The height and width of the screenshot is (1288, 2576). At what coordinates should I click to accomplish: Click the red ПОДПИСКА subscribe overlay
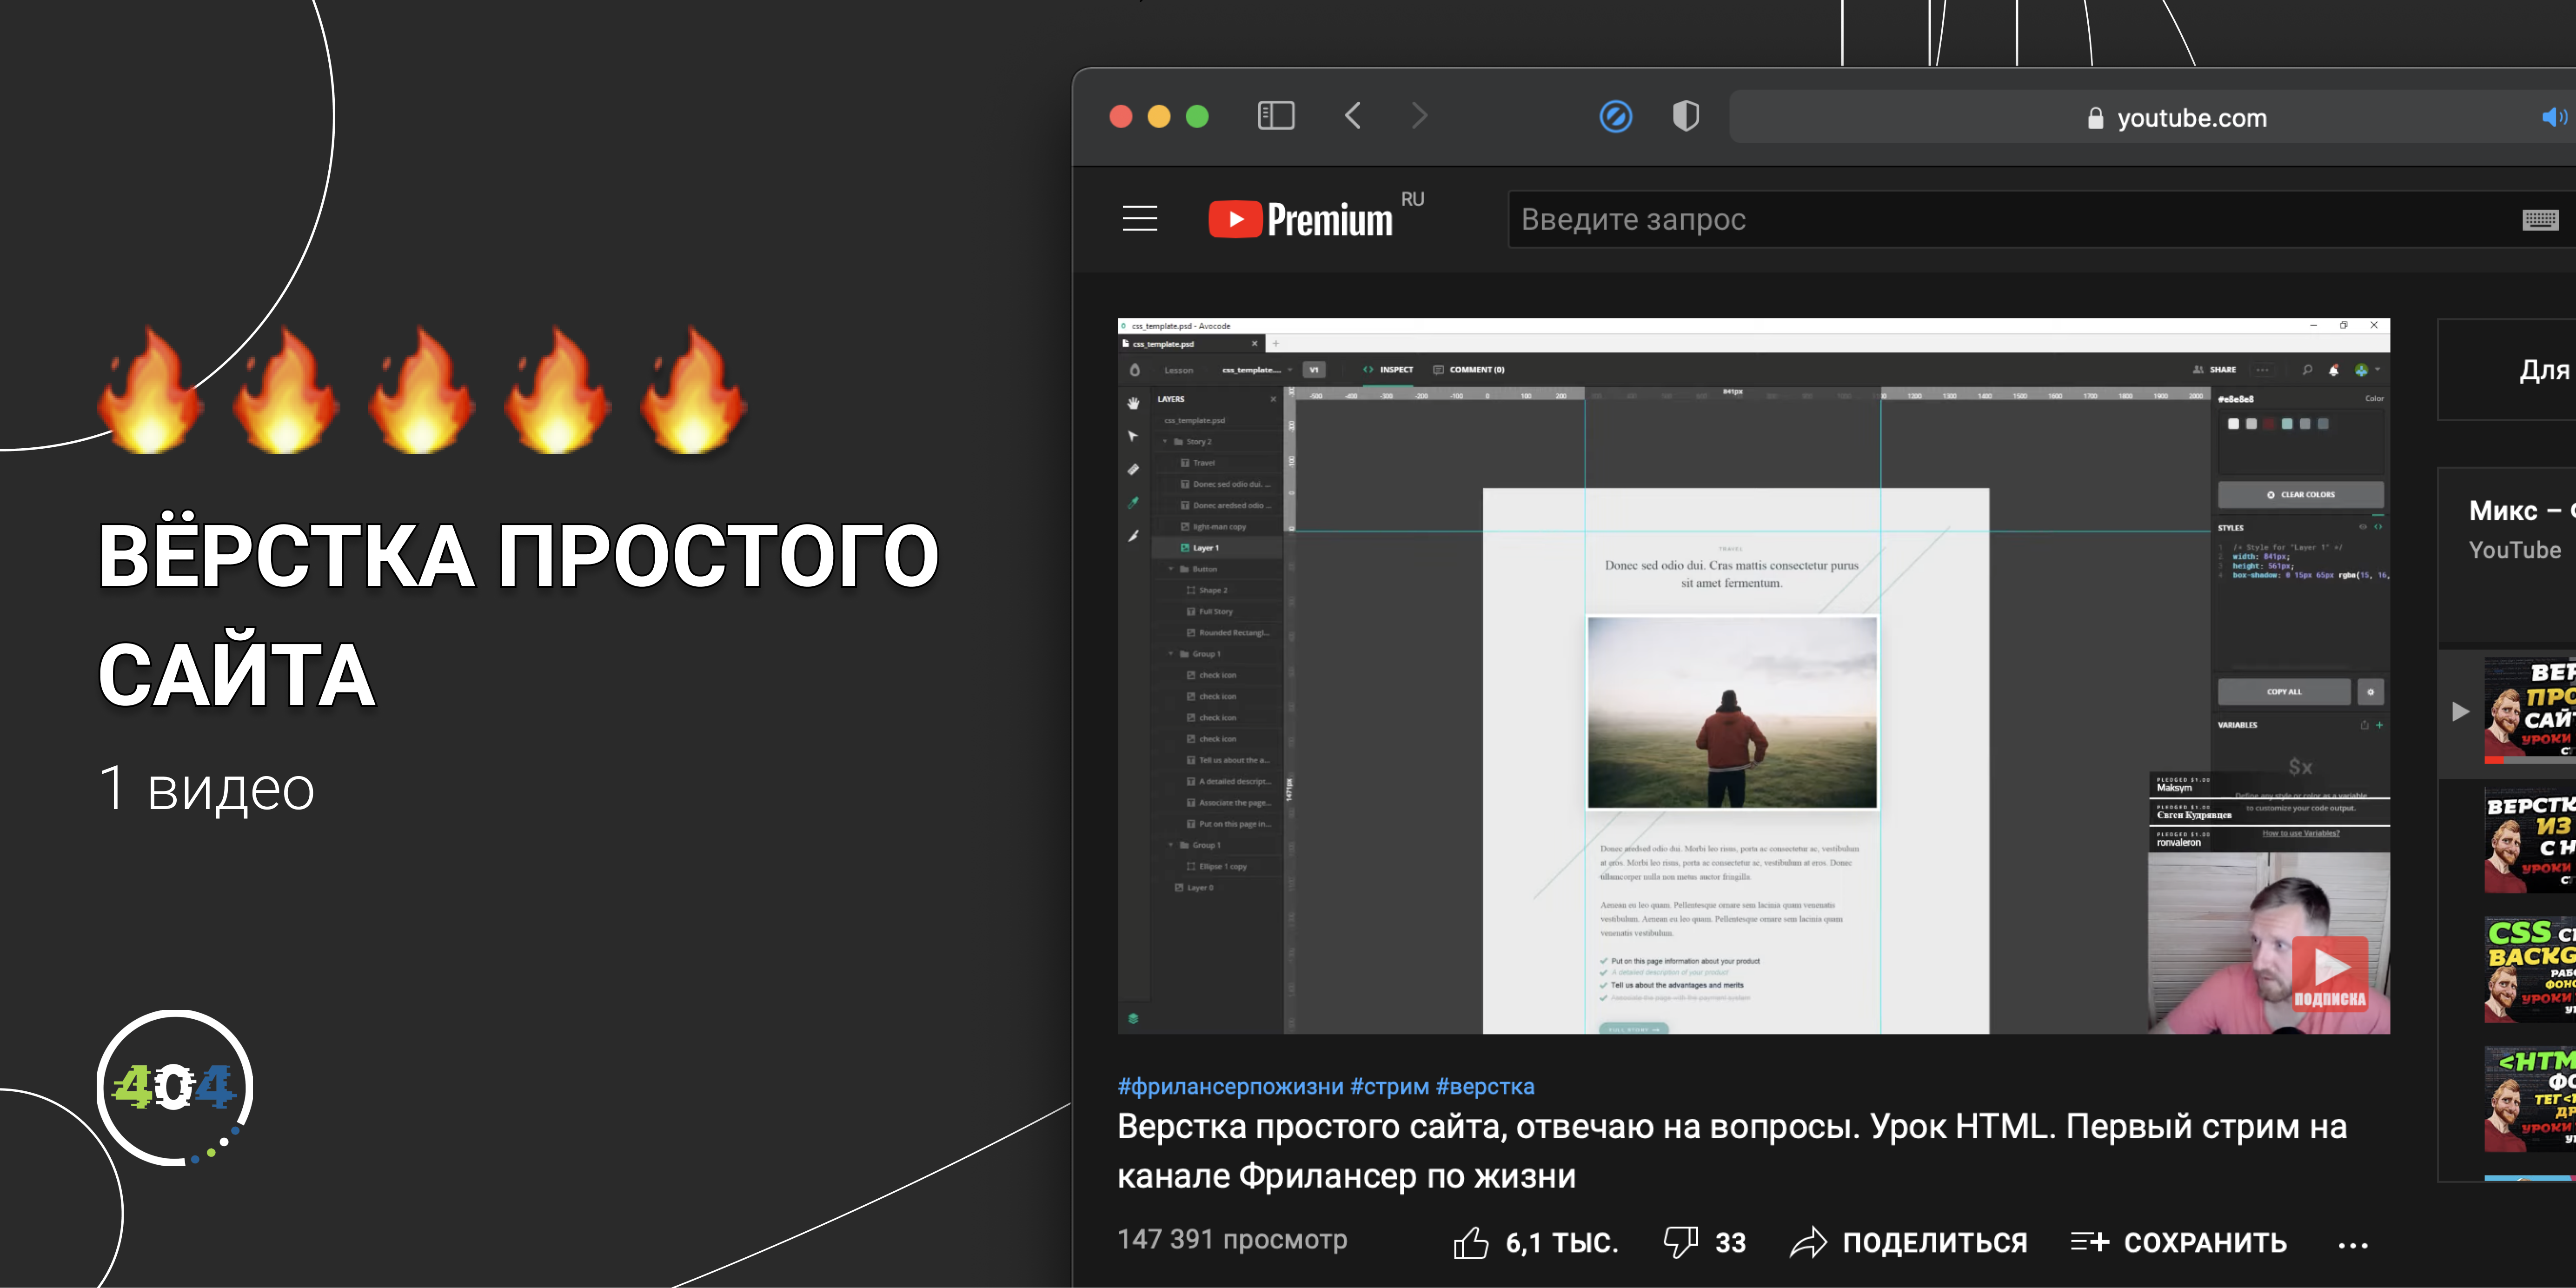click(x=2329, y=973)
